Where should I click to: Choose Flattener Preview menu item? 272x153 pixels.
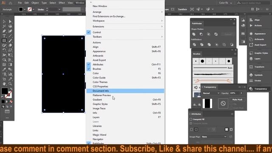(x=125, y=95)
